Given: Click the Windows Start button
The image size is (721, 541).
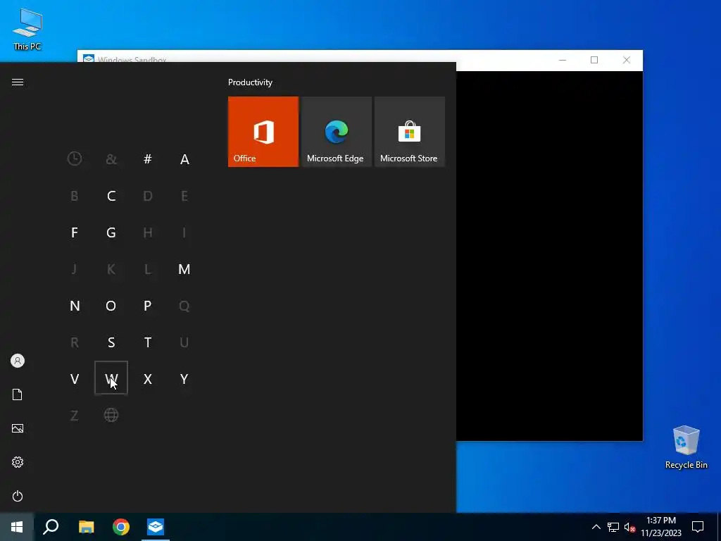Looking at the screenshot, I should point(17,527).
